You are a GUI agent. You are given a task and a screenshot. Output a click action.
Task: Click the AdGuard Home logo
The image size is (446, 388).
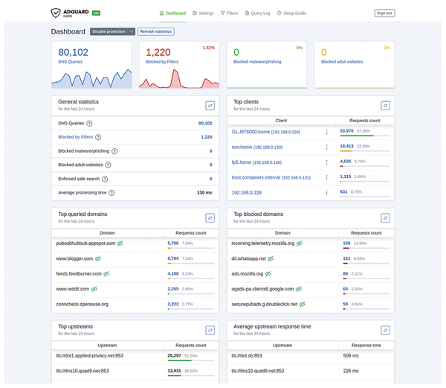pyautogui.click(x=72, y=13)
